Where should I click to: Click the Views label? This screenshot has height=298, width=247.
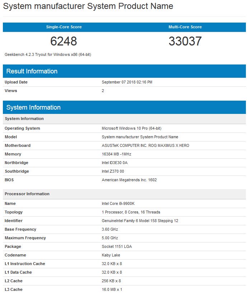pos(11,91)
